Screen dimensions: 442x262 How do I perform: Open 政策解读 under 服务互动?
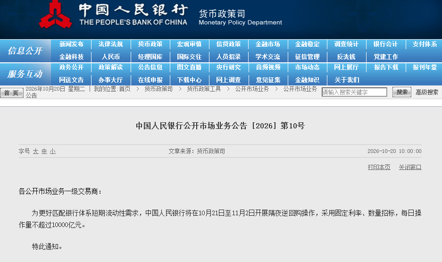(110, 67)
